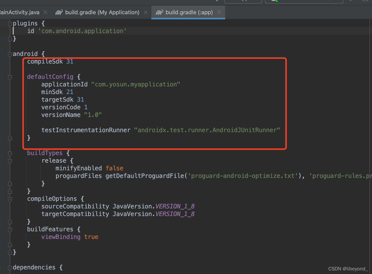The width and height of the screenshot is (372, 274).
Task: Close the MainActivity.java tab
Action: [45, 12]
